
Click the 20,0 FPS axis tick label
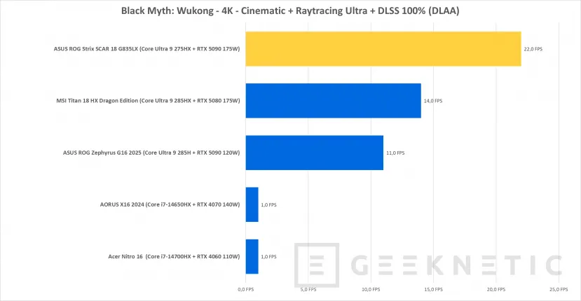pos(496,290)
